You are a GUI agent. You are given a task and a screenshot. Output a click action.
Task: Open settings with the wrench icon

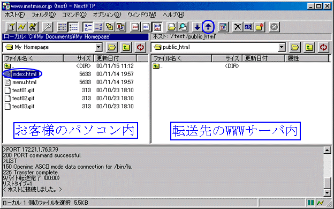click(x=47, y=27)
